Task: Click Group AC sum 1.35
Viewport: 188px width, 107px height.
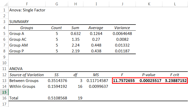Action: point(76,39)
